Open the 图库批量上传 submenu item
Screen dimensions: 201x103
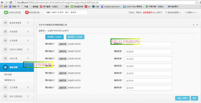click(10, 80)
